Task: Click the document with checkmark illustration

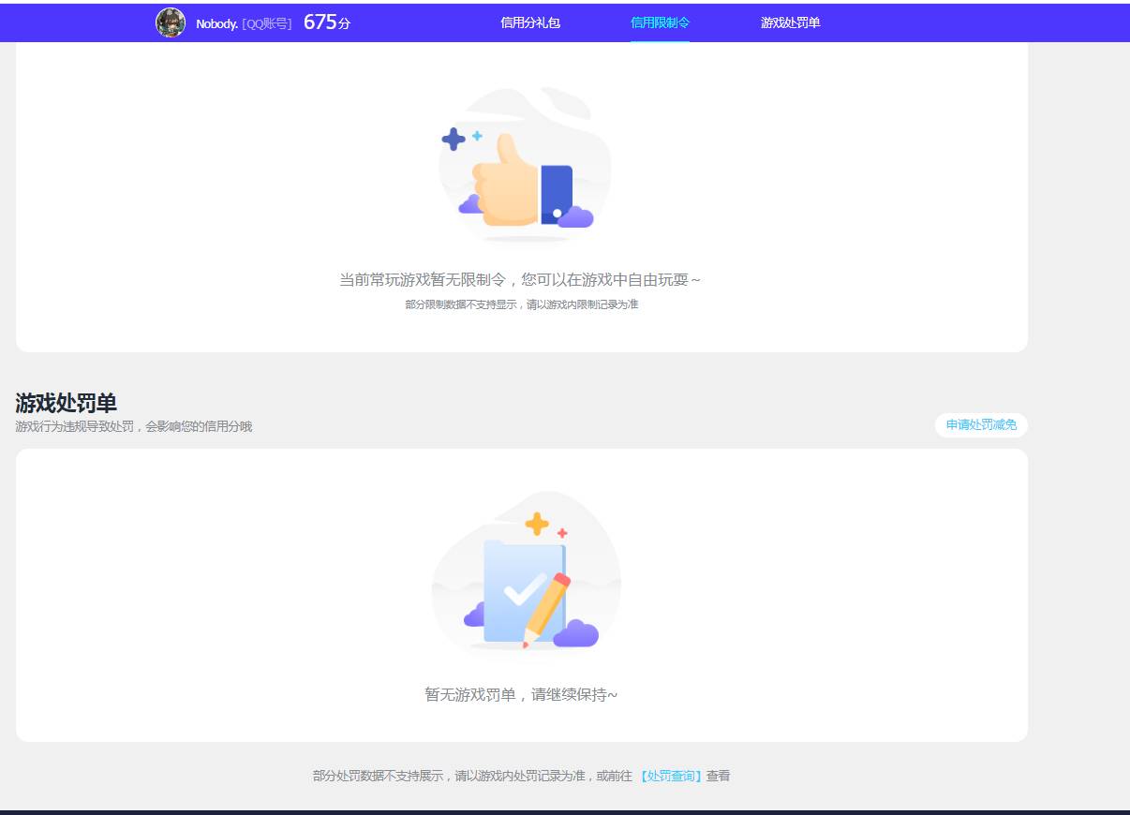Action: (520, 590)
